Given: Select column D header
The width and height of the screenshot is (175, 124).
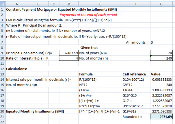Looking at the screenshot, I should (x=69, y=4).
